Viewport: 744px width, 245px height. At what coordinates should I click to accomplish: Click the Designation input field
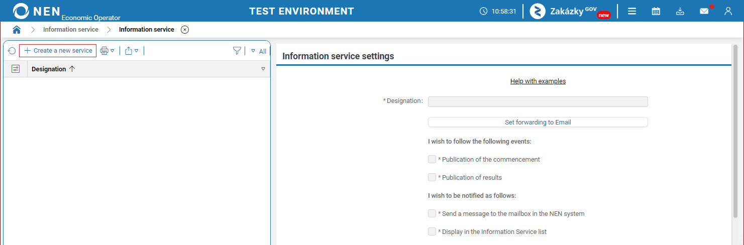[538, 101]
